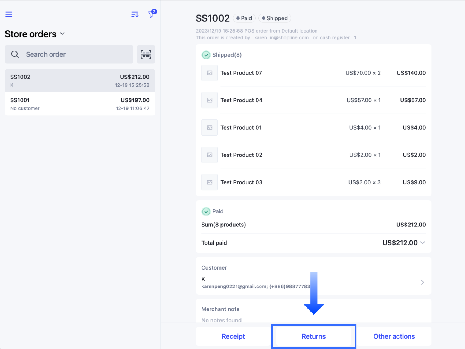Open Other actions menu
This screenshot has width=465, height=349.
pyautogui.click(x=394, y=336)
